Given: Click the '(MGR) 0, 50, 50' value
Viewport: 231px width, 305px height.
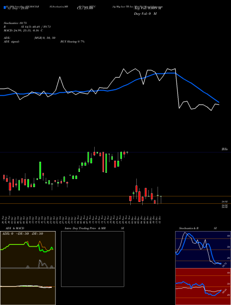Looking at the screenshot, I should (45, 38).
